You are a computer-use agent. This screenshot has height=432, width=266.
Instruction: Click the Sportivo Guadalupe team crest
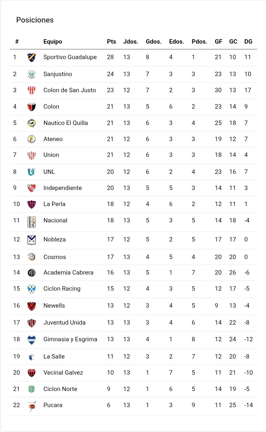32,57
